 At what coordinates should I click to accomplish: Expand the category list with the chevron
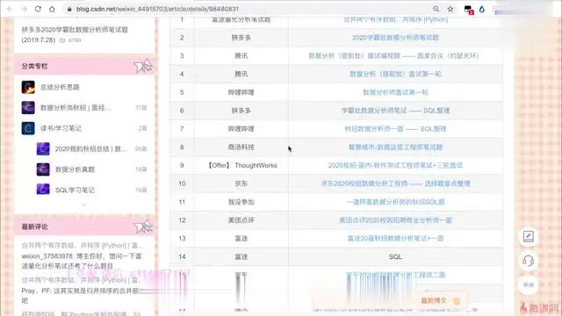84,205
